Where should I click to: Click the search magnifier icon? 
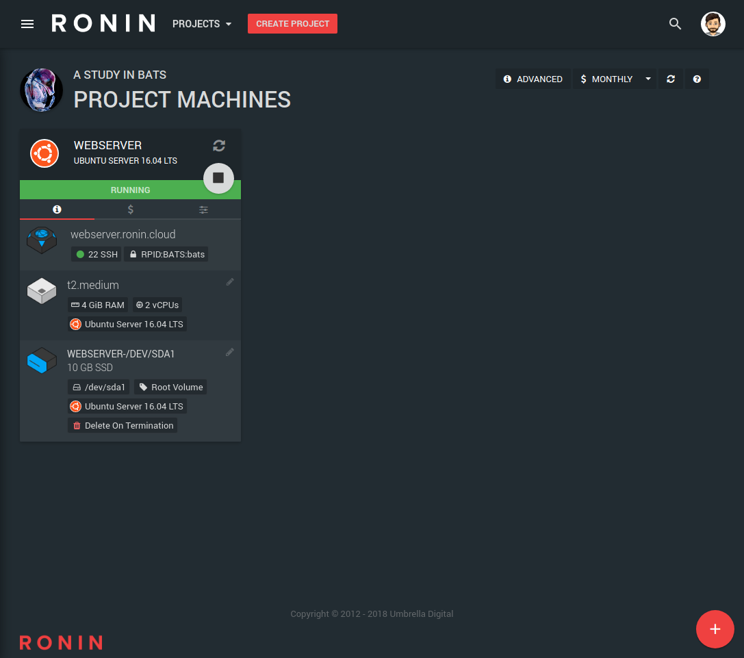click(x=675, y=24)
